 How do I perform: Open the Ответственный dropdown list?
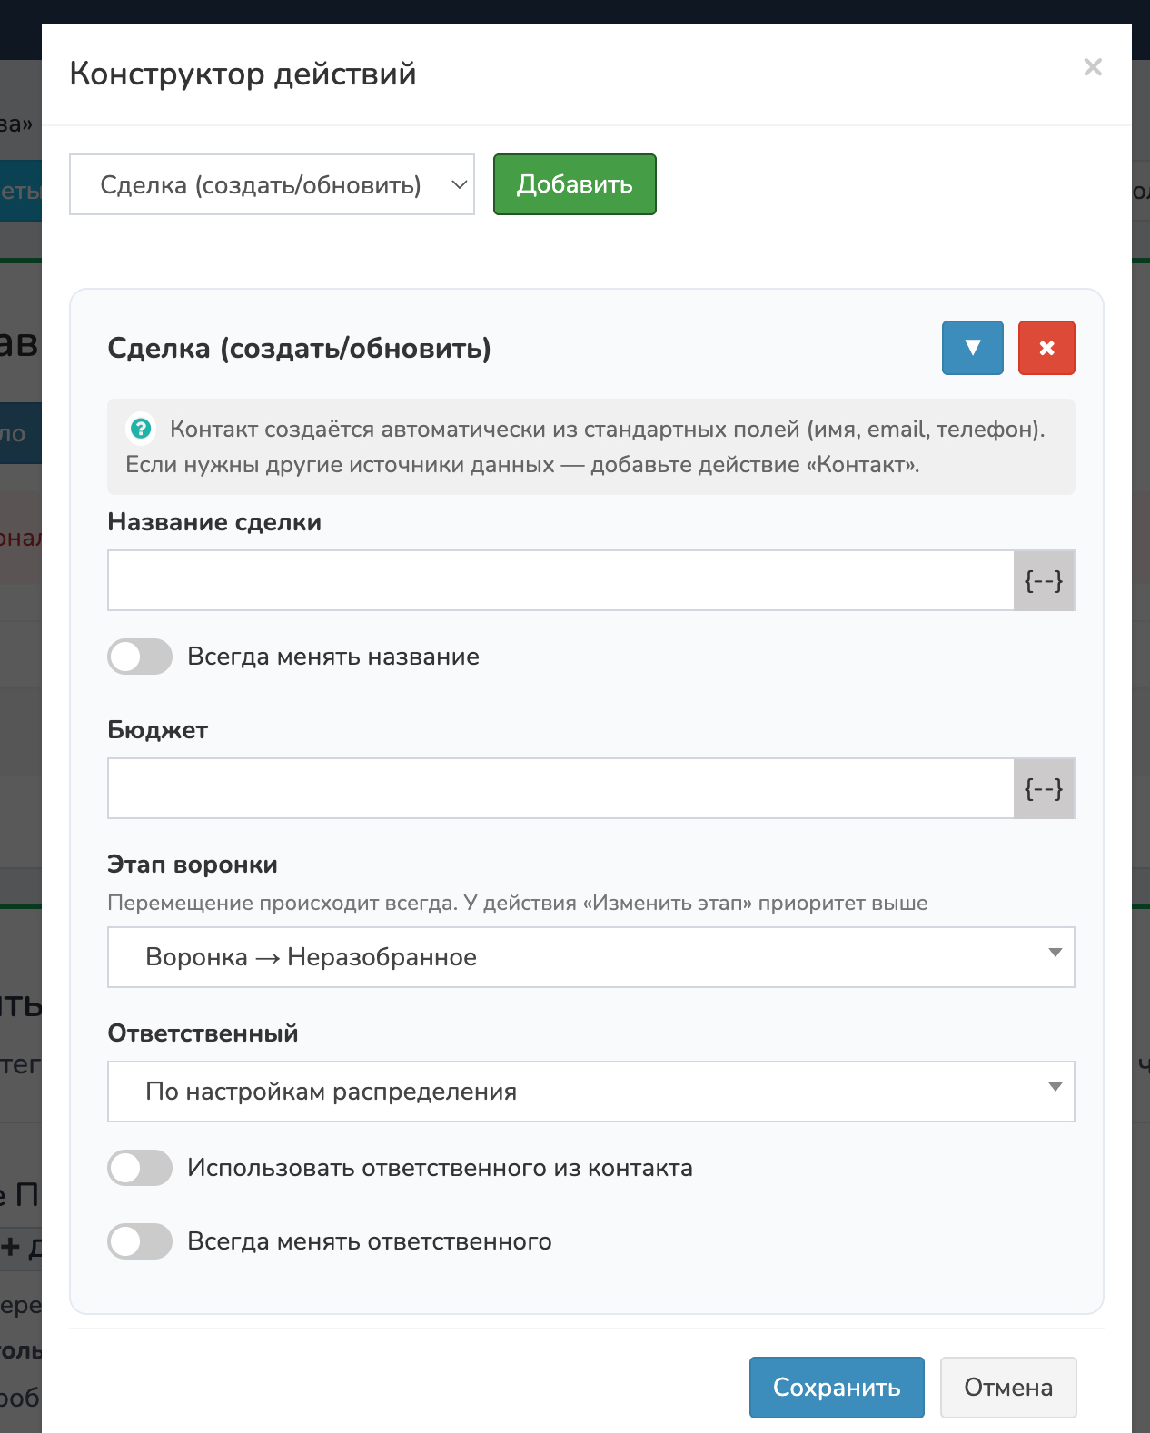point(590,1092)
